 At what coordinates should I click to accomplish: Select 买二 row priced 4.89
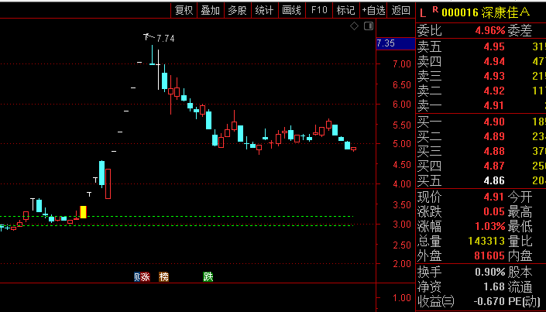pos(481,136)
